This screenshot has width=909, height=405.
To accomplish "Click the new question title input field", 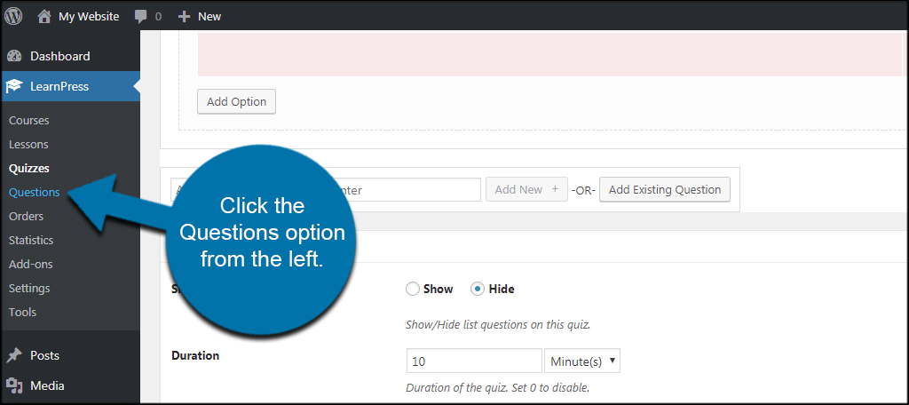I will (326, 190).
